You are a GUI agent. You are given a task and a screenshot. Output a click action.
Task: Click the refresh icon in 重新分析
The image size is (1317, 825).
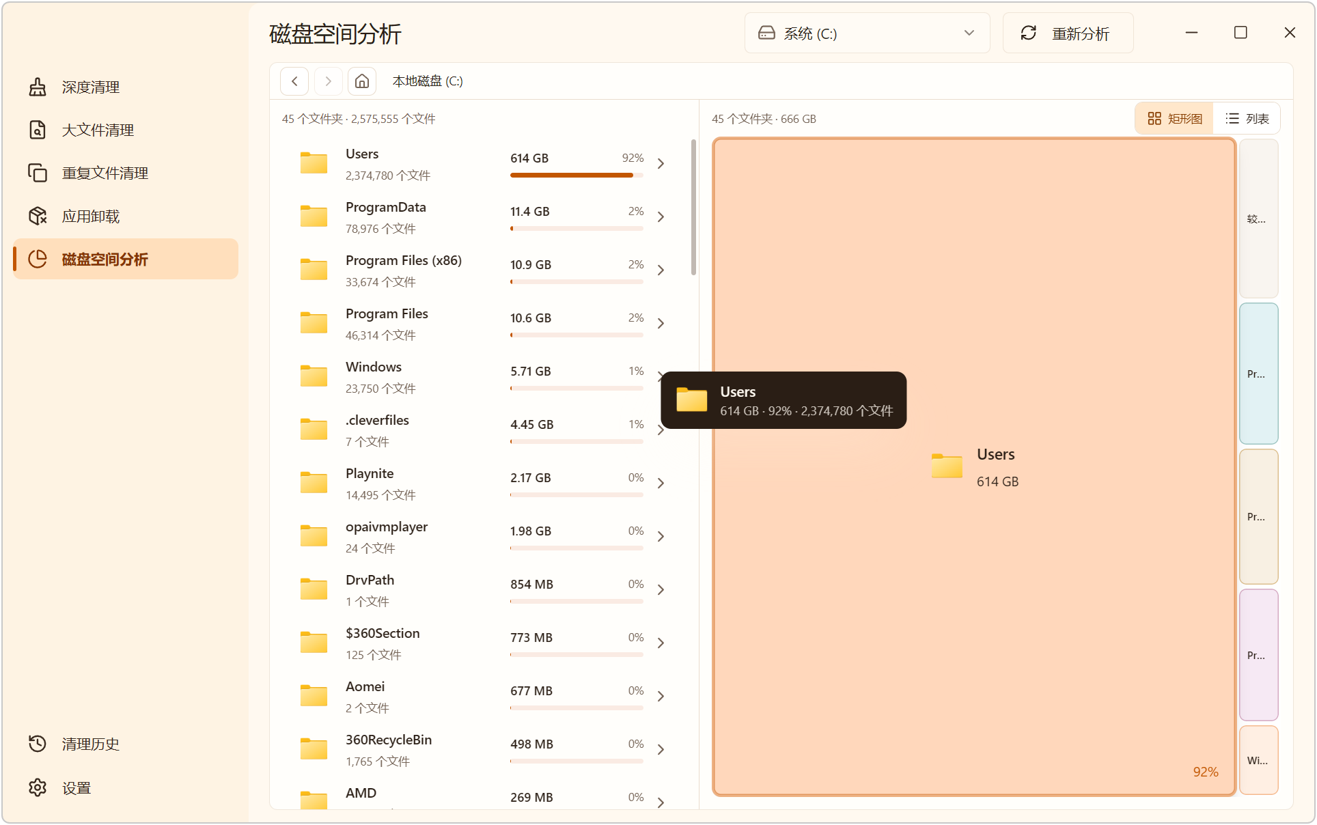(1029, 33)
